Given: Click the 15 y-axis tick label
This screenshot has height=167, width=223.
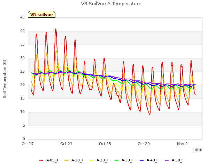Looking at the screenshot, I should tap(22, 98).
